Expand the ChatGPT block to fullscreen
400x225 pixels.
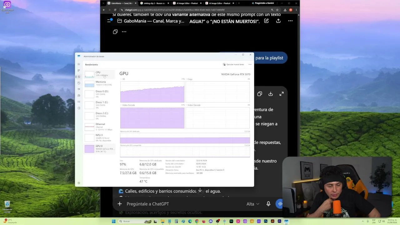pyautogui.click(x=282, y=94)
